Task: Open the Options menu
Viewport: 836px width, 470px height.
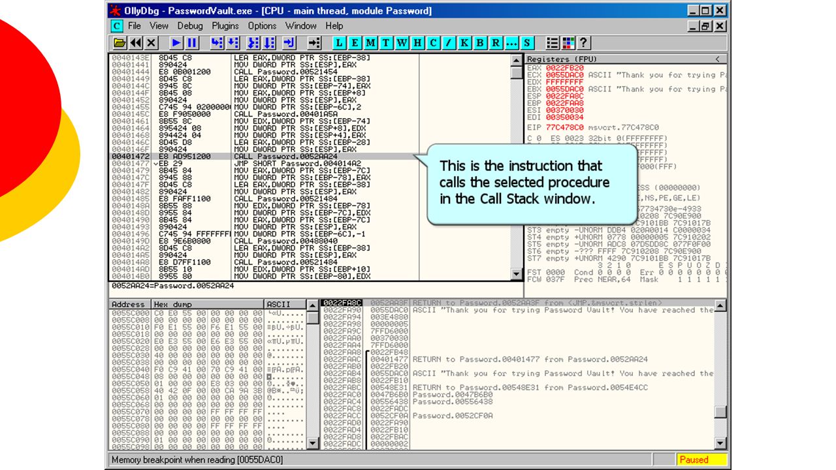Action: coord(262,26)
